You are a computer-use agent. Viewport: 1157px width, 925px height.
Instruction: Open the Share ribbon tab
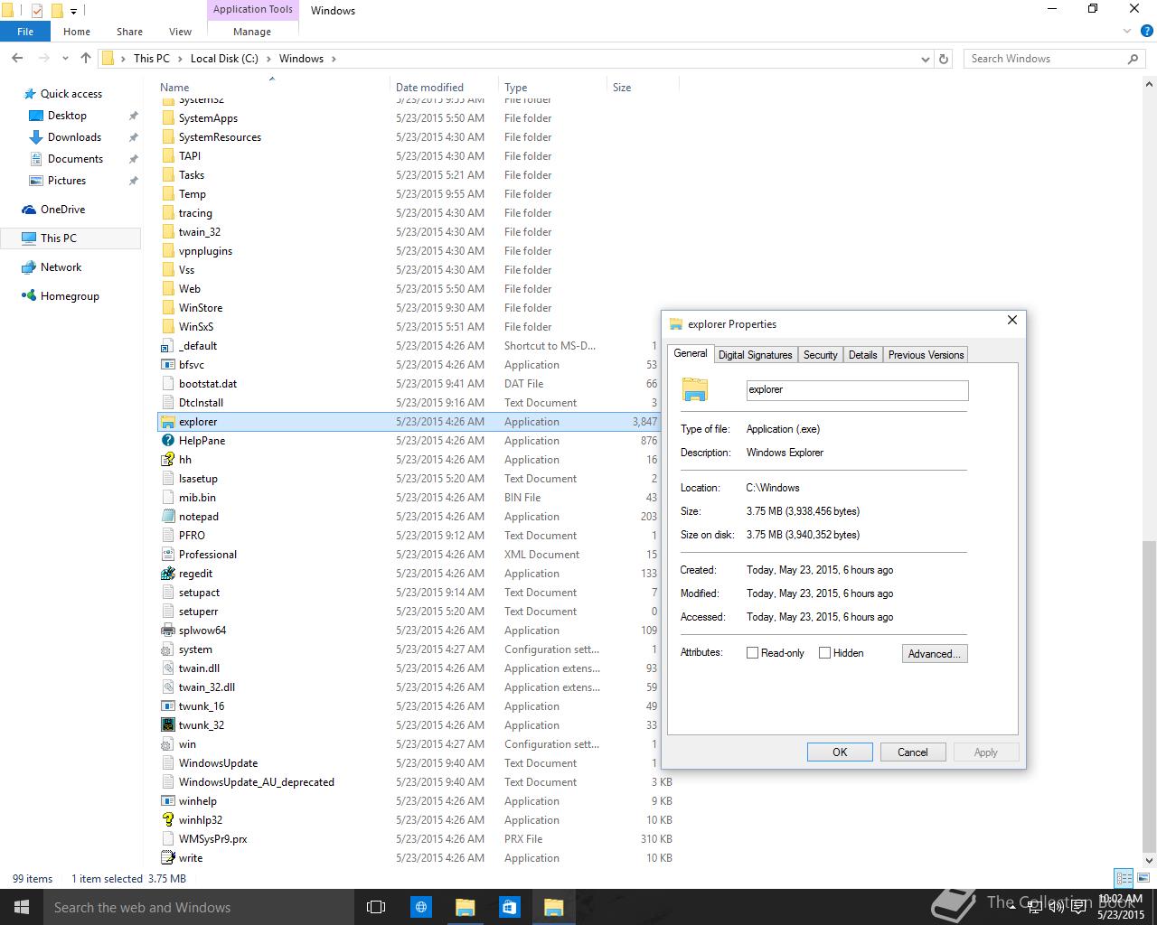[129, 32]
